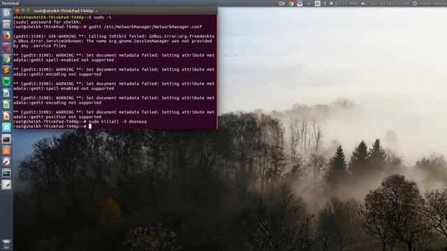Open the red-white round icon in launcher

click(x=6, y=162)
